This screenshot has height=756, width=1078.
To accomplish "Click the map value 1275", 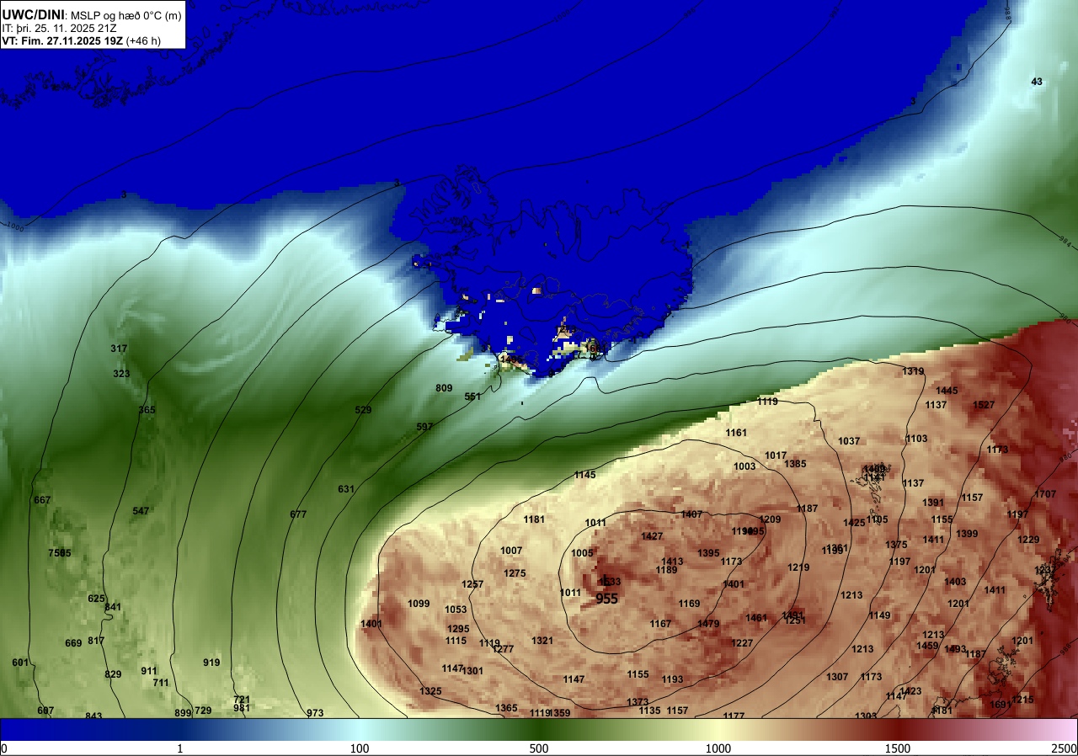I will pos(515,573).
